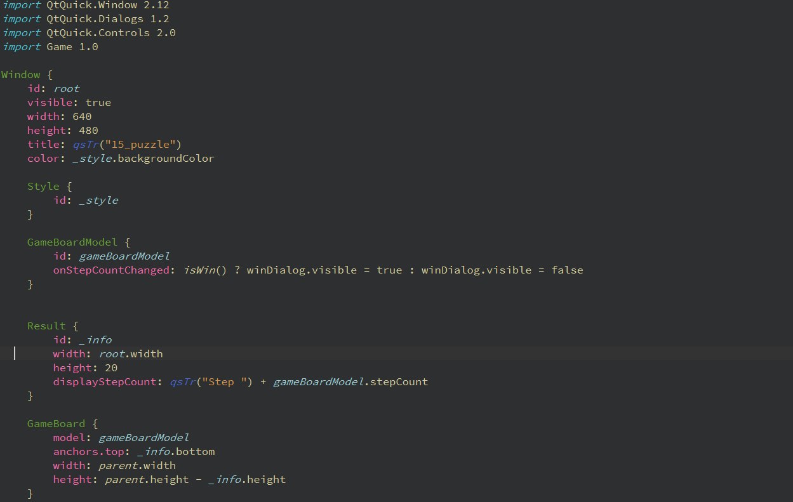Click the GameBoard type name

[x=57, y=423]
